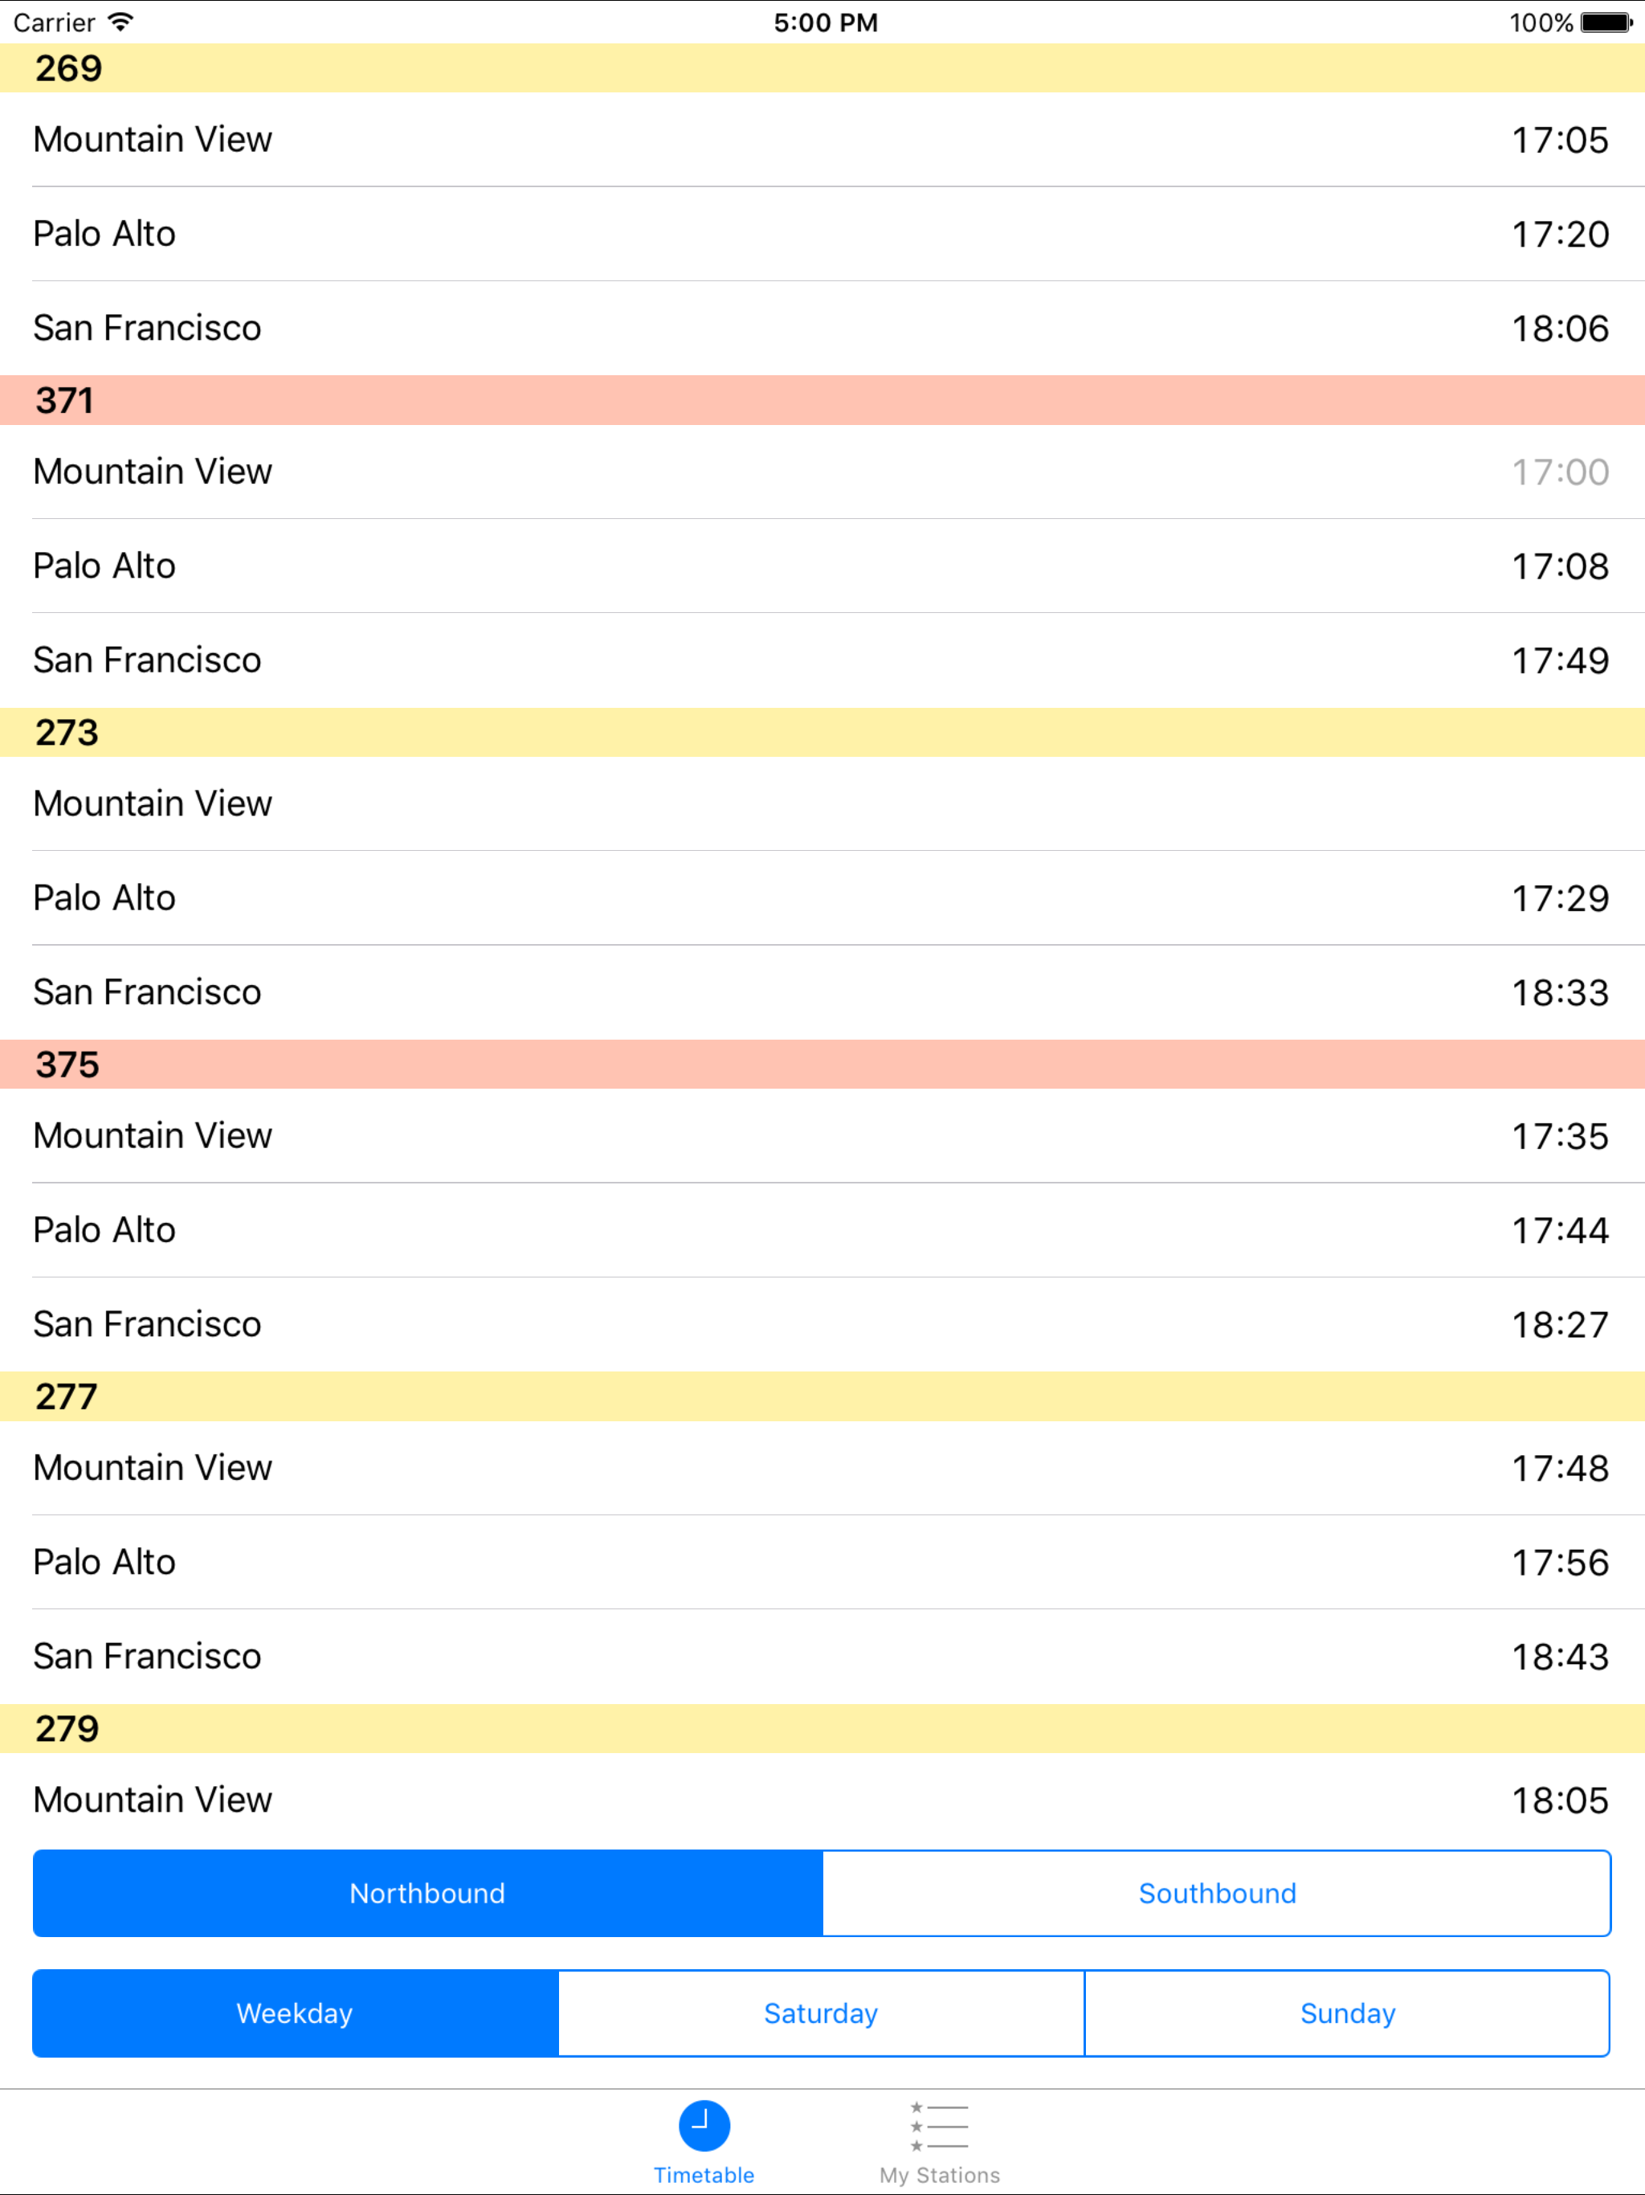Image resolution: width=1645 pixels, height=2195 pixels.
Task: Switch schedule to Saturday
Action: coord(821,2013)
